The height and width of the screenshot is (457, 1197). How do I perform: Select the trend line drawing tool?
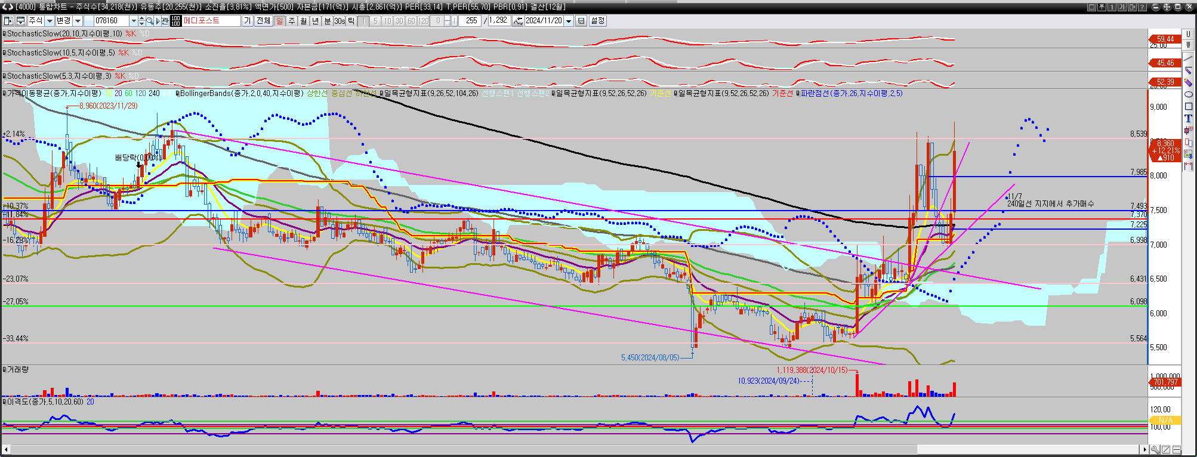1188,58
